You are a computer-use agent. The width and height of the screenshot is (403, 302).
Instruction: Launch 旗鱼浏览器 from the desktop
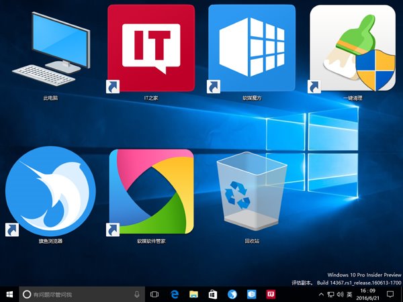click(46, 191)
